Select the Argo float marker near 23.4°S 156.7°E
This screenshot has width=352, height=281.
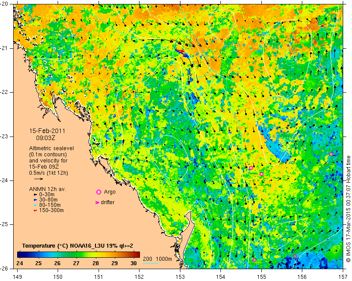click(331, 154)
